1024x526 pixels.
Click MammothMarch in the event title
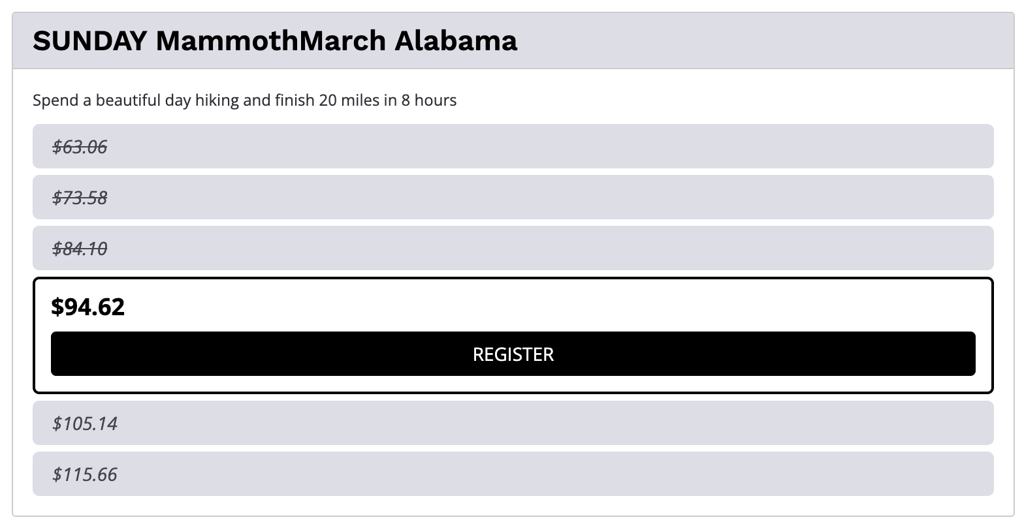271,41
